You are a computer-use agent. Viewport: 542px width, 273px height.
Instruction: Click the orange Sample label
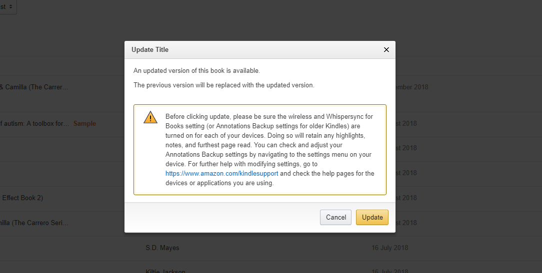84,123
